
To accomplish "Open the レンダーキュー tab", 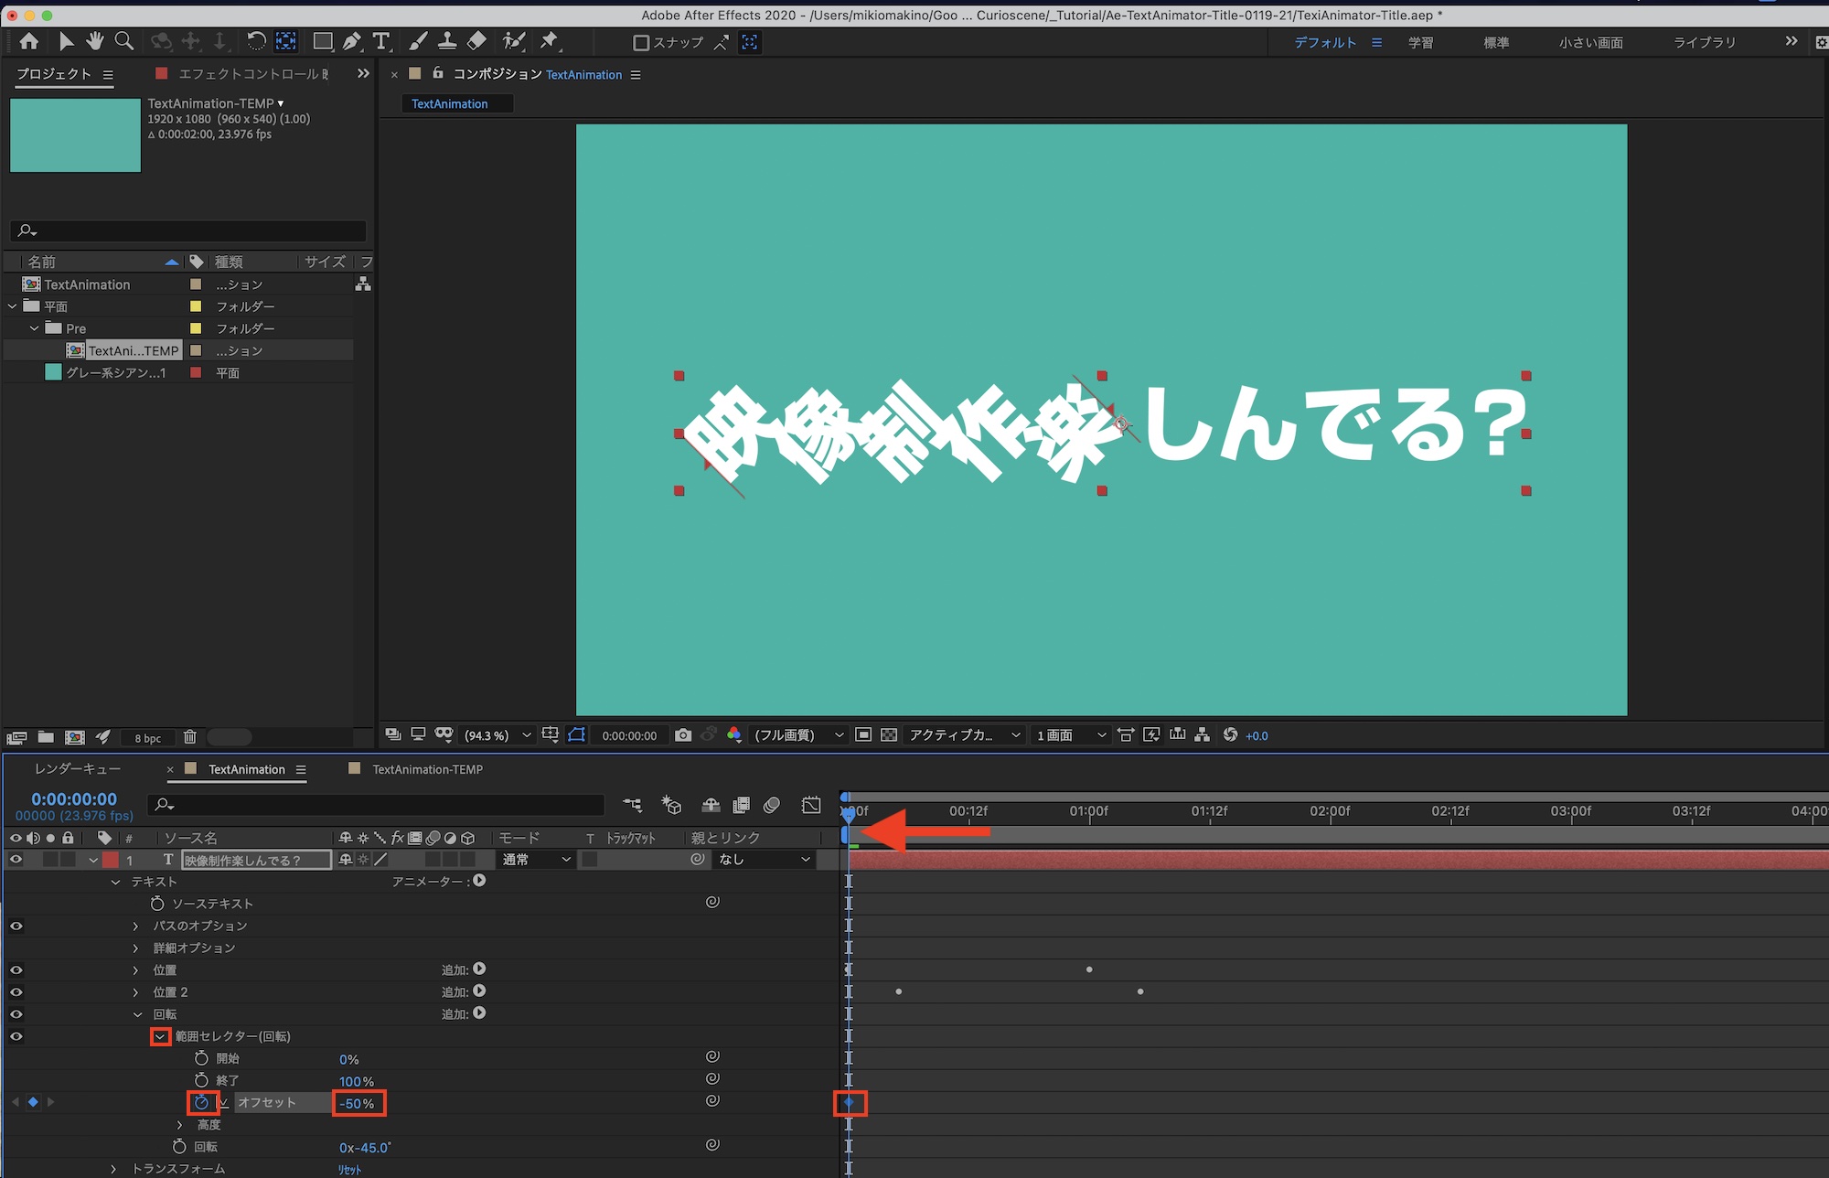I will (x=78, y=770).
